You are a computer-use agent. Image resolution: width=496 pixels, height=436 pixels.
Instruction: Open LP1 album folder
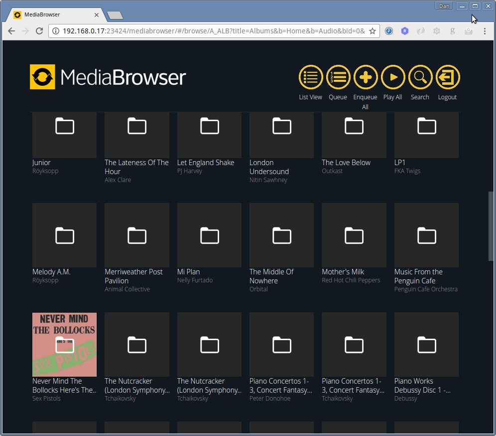coord(426,135)
